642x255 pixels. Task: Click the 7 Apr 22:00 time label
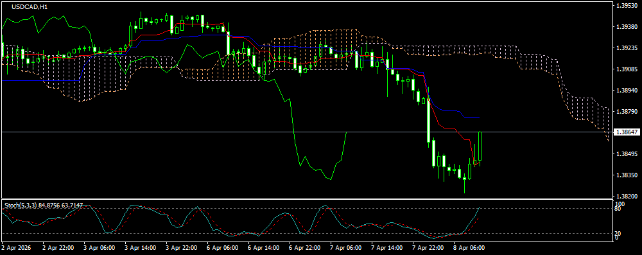click(x=428, y=248)
